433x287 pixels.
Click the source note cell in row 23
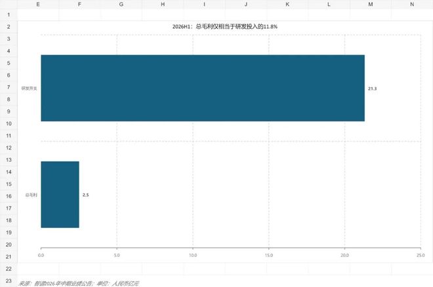(x=79, y=284)
